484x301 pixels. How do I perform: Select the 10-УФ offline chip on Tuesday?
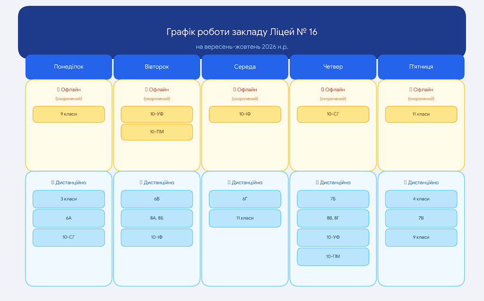157,114
